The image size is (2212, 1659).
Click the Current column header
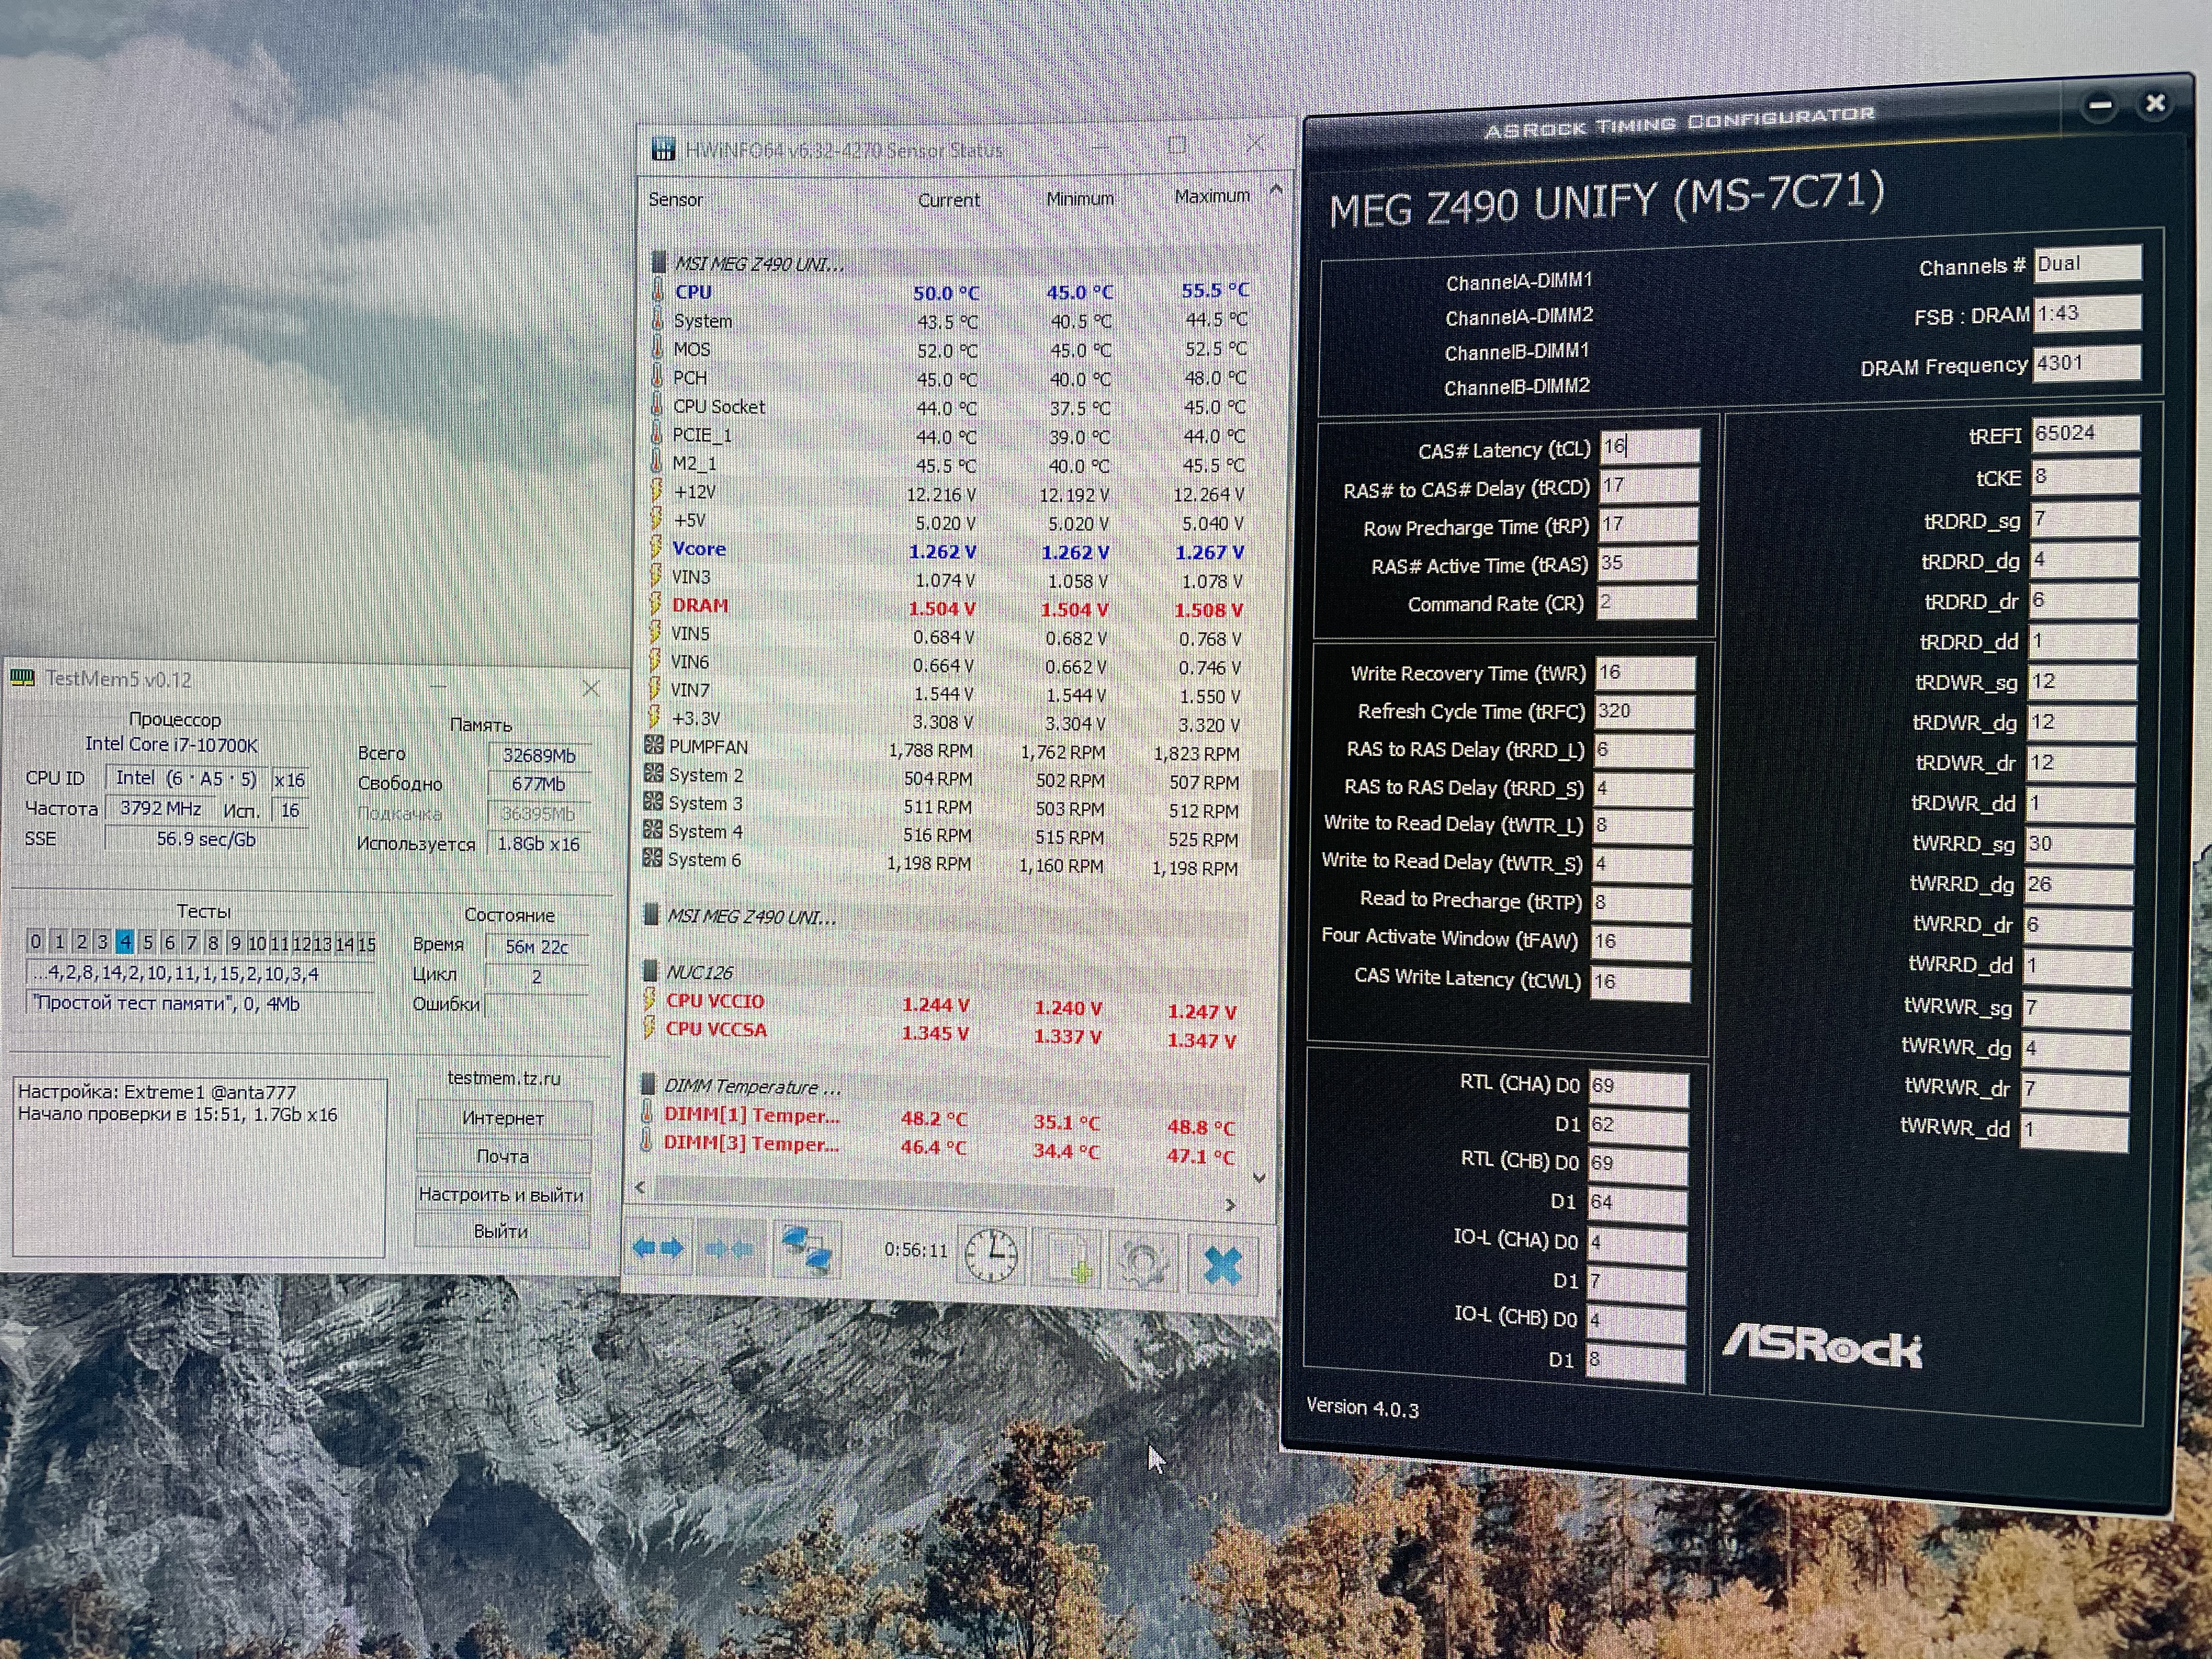click(948, 200)
